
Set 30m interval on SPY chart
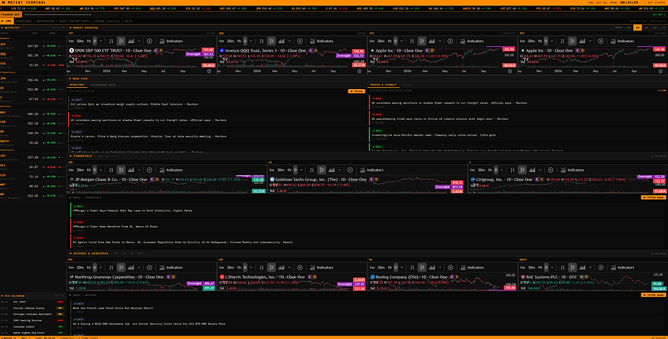(x=80, y=41)
